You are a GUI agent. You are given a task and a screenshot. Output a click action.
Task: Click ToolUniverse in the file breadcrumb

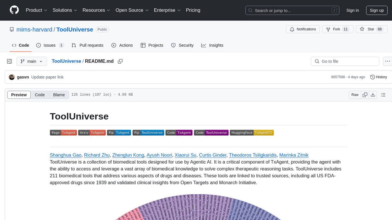click(x=66, y=61)
